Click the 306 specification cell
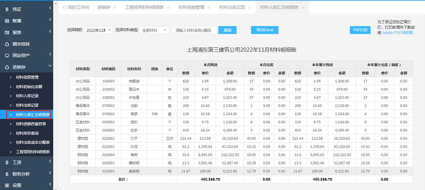This screenshot has width=425, height=190. click(x=155, y=114)
